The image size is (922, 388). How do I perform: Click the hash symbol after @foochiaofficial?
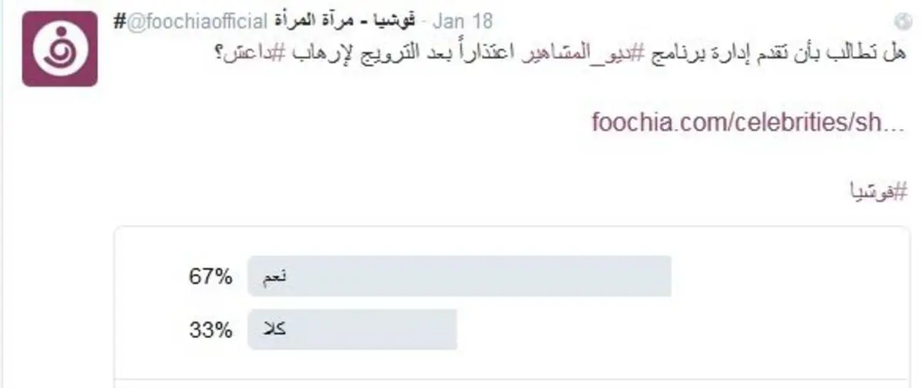pos(120,21)
